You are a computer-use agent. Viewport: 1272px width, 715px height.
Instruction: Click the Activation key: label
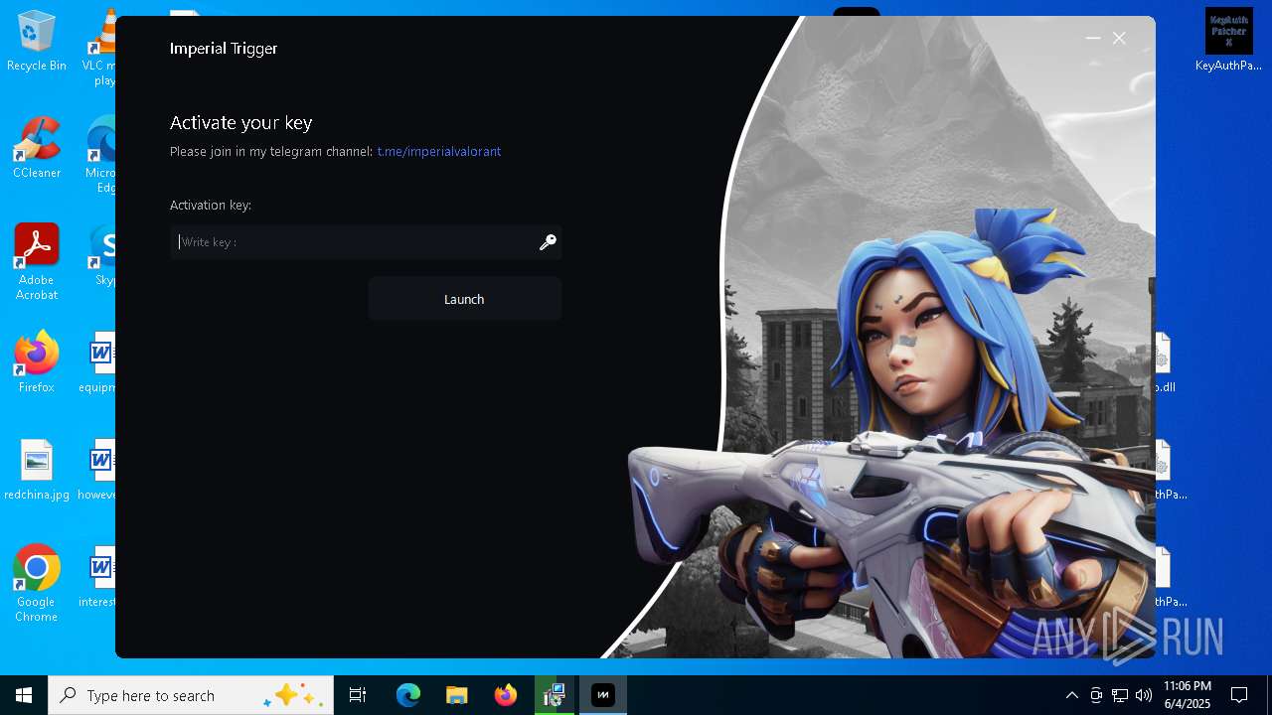[x=211, y=206]
